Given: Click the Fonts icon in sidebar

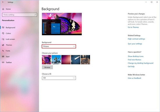Looking at the screenshot, I should [3, 51].
